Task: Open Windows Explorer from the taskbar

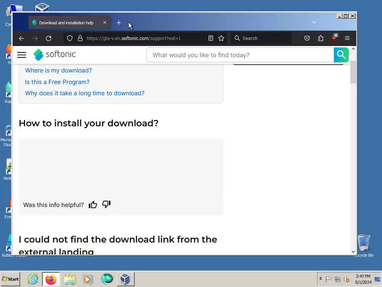Action: click(70, 279)
